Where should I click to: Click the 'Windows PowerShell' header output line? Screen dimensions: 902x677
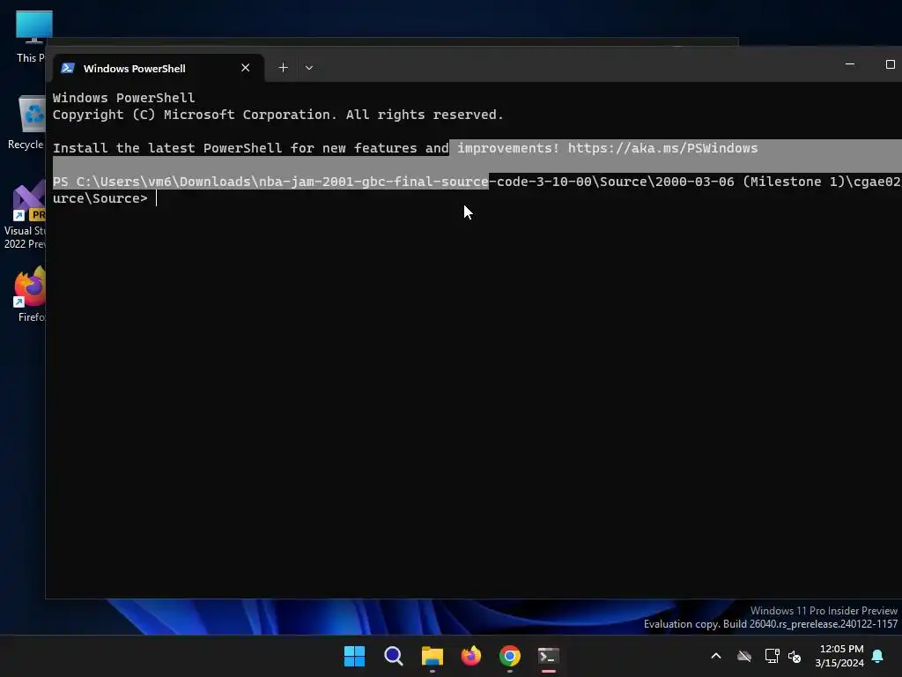click(123, 98)
